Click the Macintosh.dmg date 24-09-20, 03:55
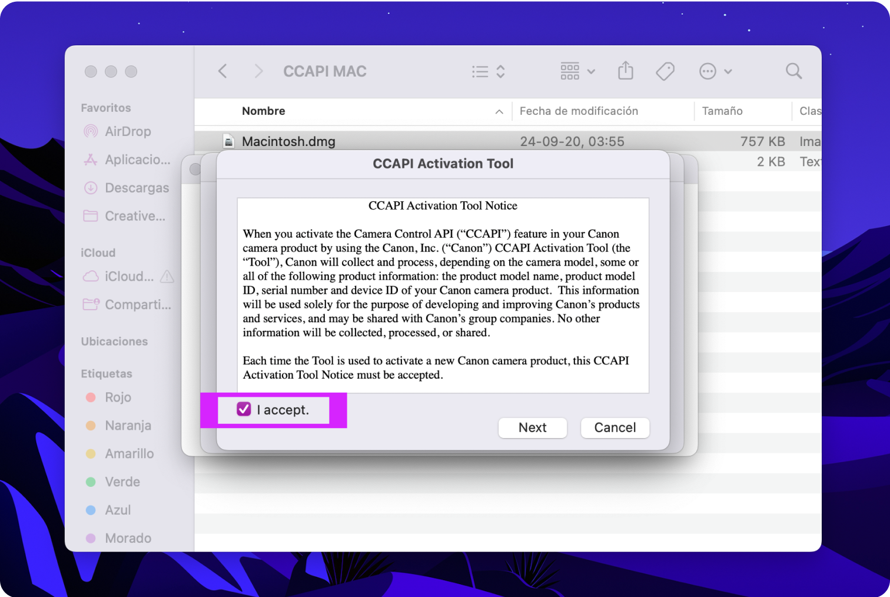Viewport: 890px width, 597px height. click(x=572, y=141)
